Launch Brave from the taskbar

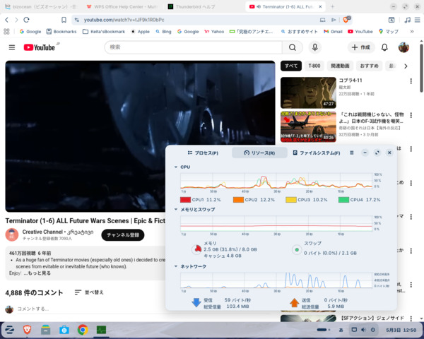pyautogui.click(x=27, y=330)
